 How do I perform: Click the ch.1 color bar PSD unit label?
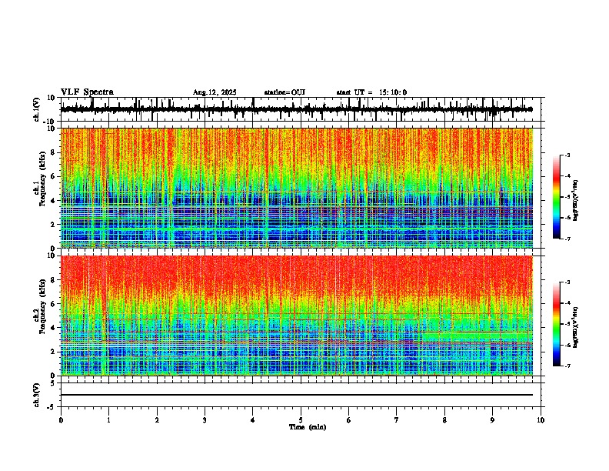(x=576, y=201)
